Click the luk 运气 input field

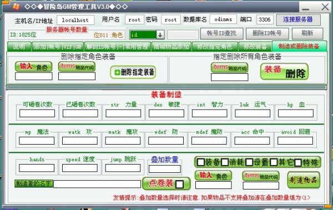tap(253, 113)
